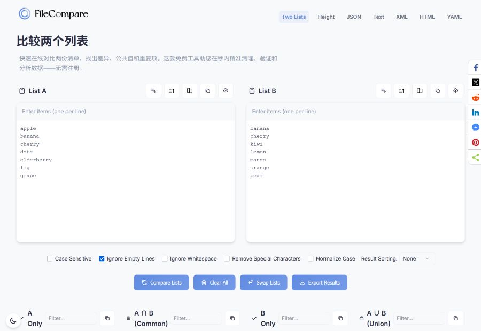Open the YAML comparison tool
481x331 pixels.
(454, 17)
